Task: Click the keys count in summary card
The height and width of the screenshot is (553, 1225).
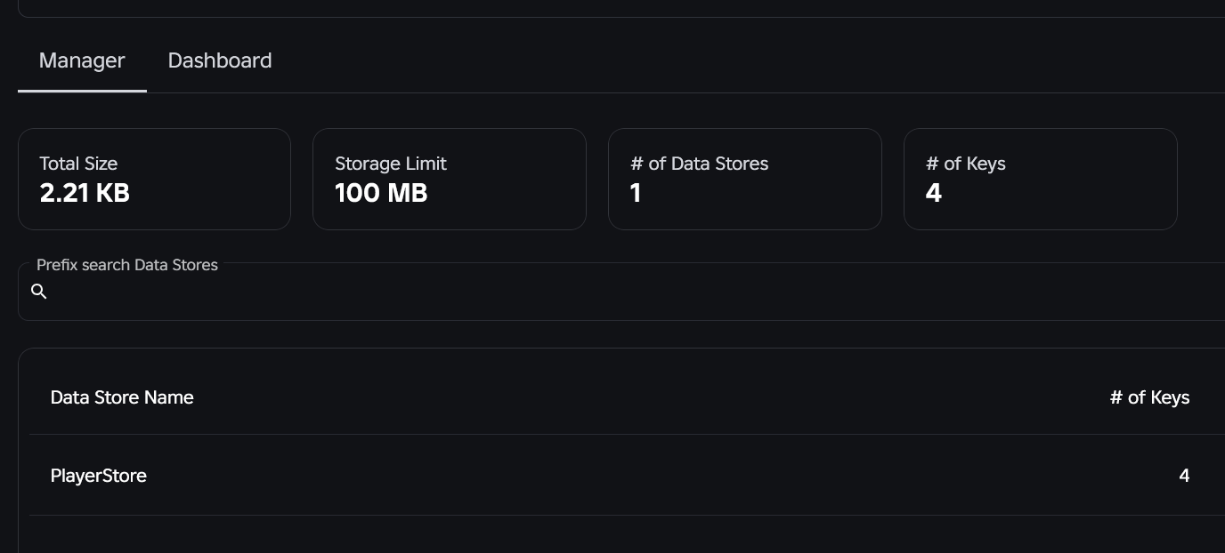Action: (934, 193)
